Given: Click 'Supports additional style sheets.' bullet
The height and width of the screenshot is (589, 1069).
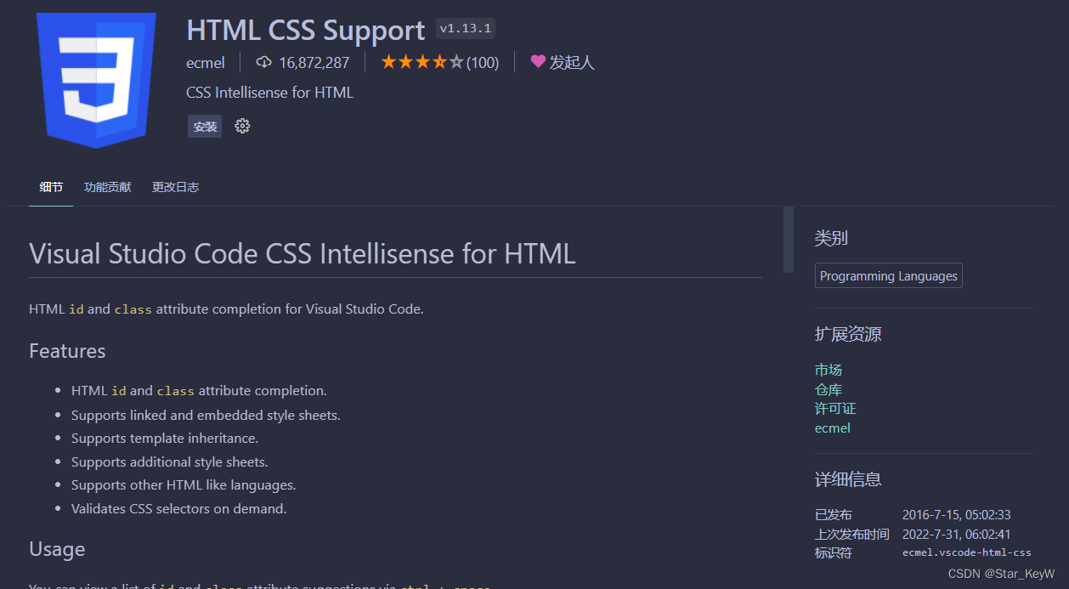Looking at the screenshot, I should click(x=170, y=462).
